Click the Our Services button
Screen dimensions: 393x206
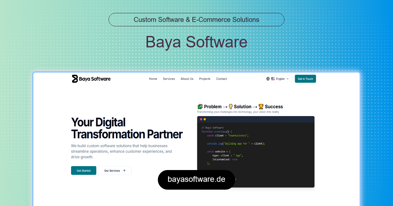115,171
